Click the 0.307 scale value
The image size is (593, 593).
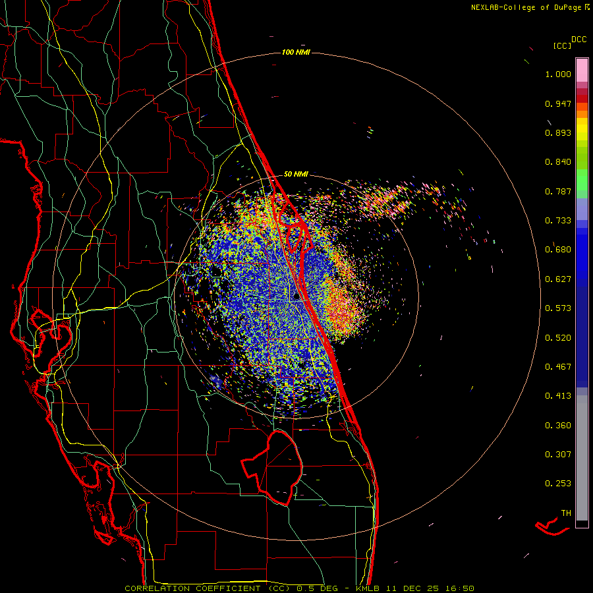click(x=558, y=455)
